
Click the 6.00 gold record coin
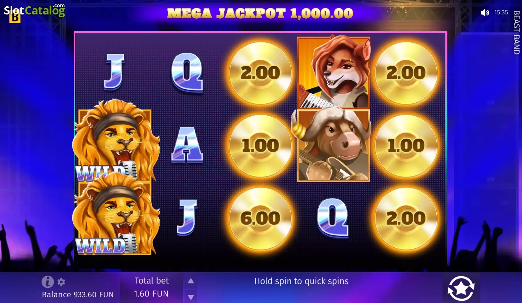pos(260,218)
